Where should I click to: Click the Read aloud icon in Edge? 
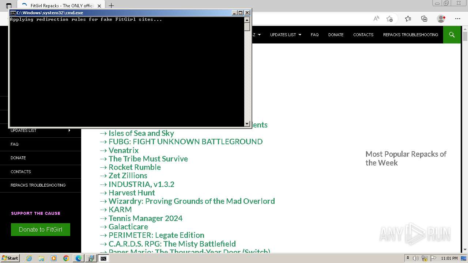point(376,19)
